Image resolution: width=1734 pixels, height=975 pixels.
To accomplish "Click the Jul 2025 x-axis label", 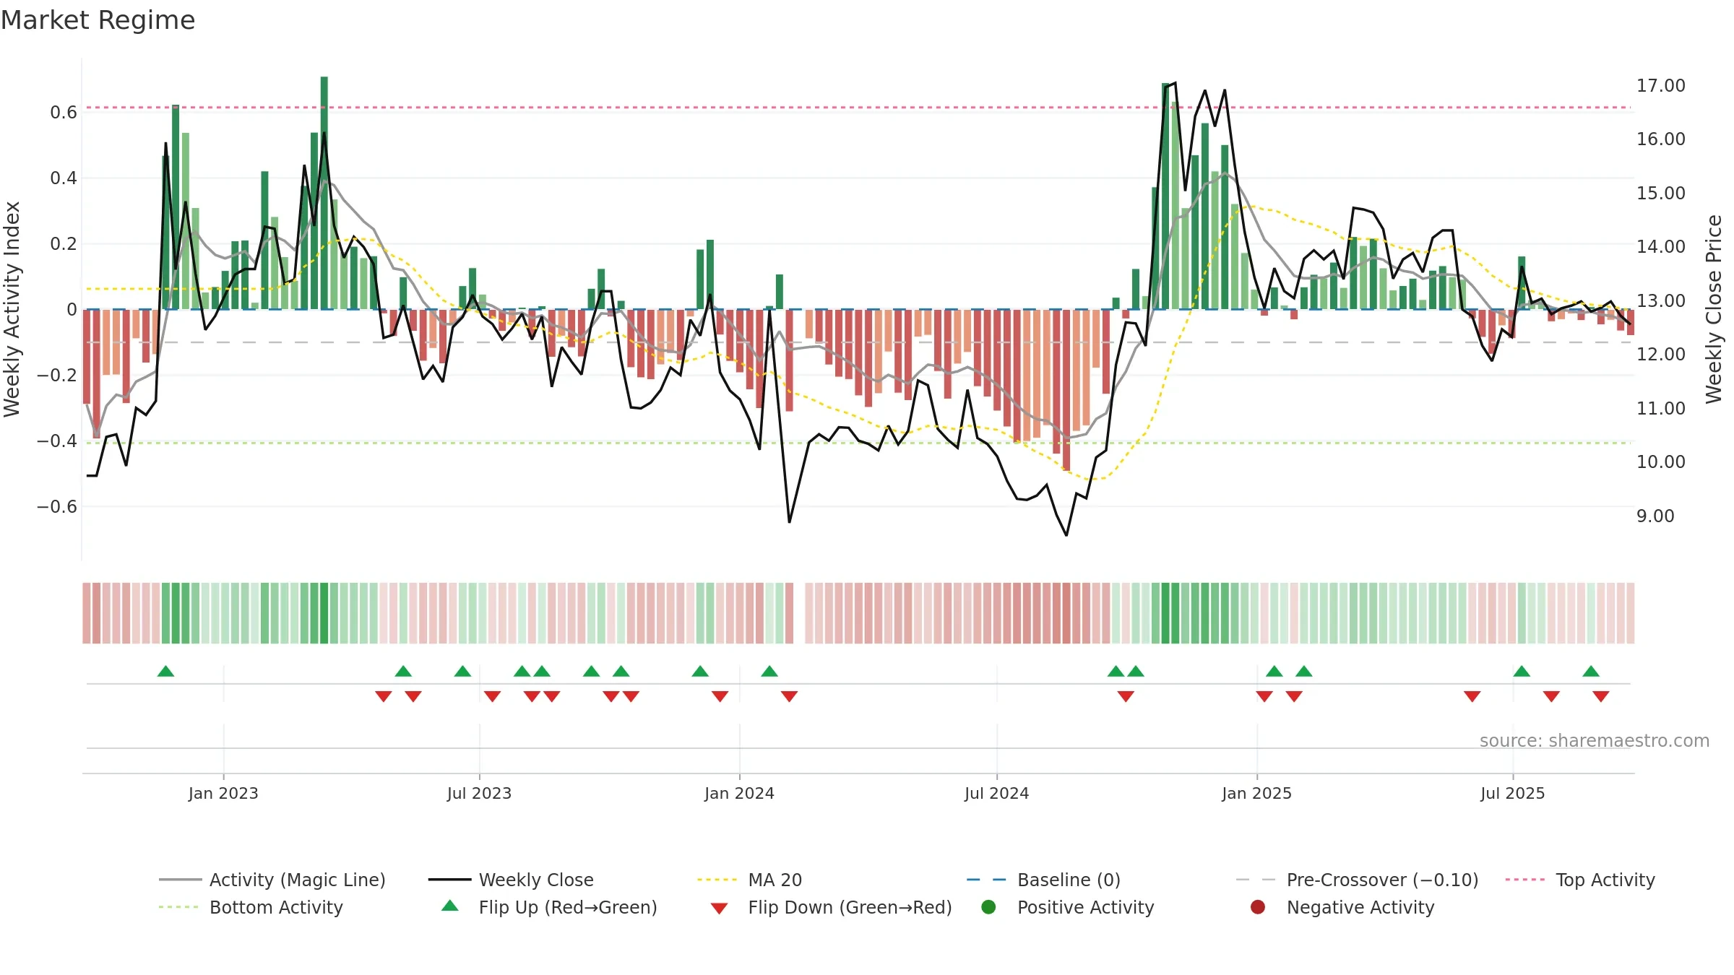I will 1512,793.
